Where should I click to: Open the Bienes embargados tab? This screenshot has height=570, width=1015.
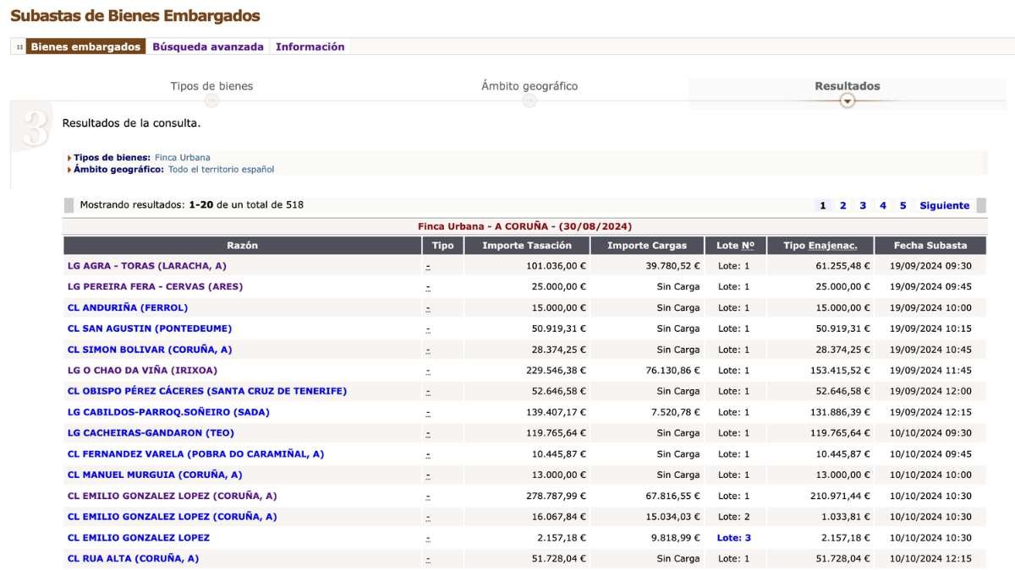tap(85, 46)
